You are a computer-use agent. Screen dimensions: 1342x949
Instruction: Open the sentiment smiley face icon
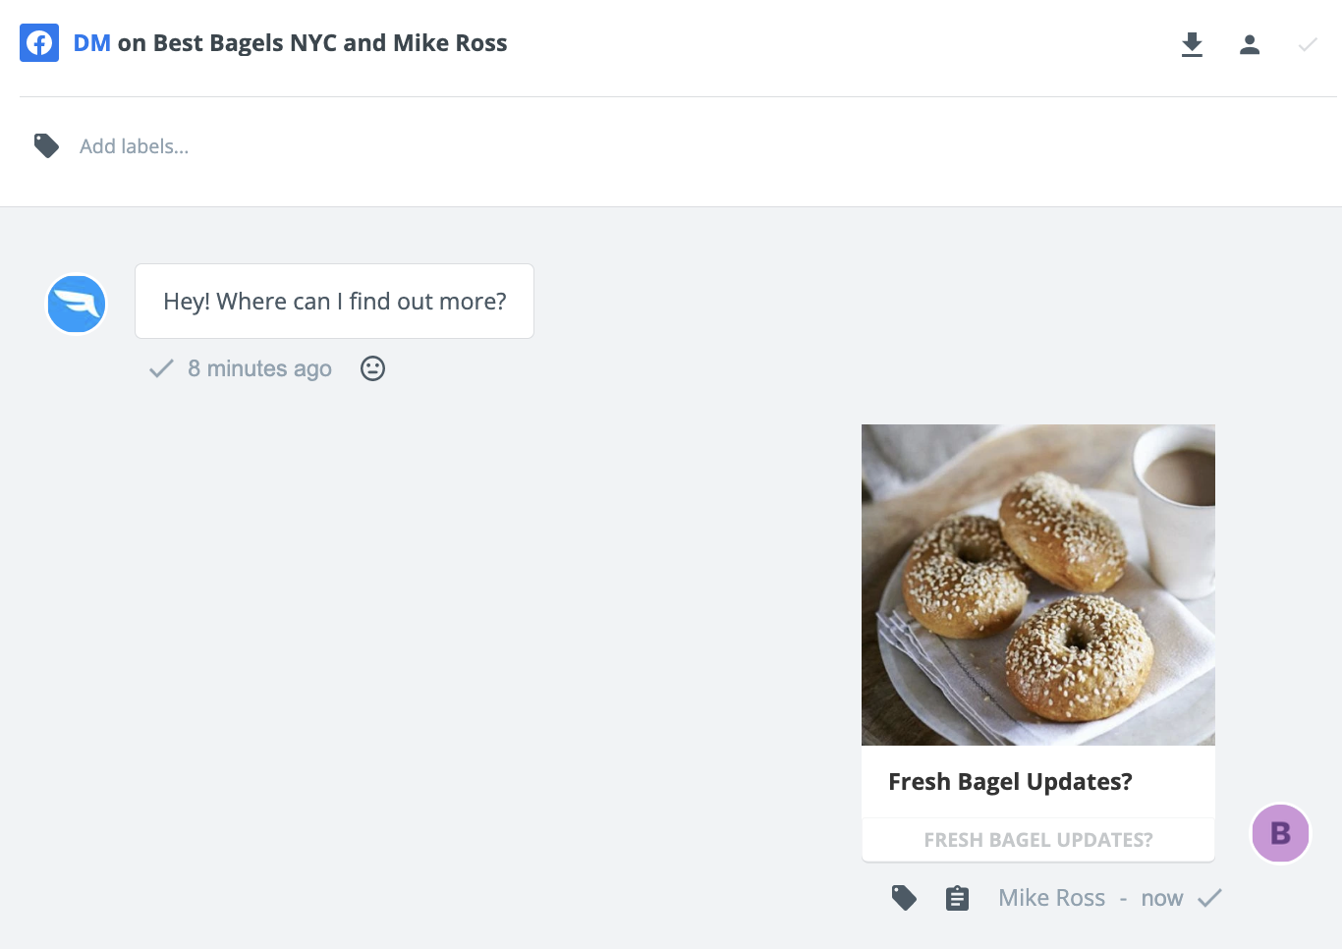click(372, 368)
